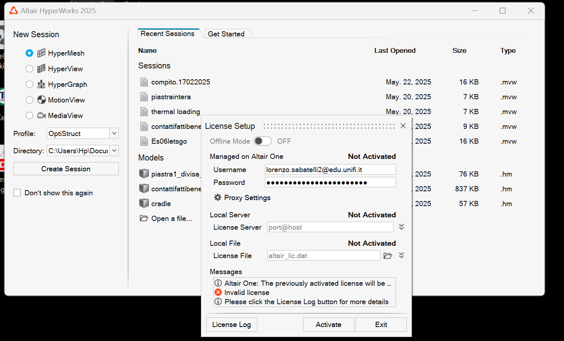This screenshot has width=564, height=341.
Task: Click the piastra1_divisa model cube icon
Action: (144, 174)
